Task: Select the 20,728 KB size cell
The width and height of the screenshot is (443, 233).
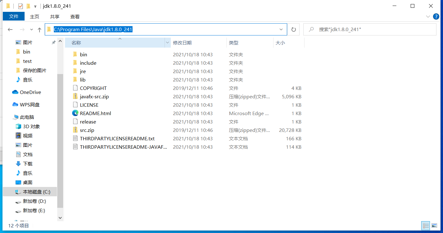Action: point(290,130)
